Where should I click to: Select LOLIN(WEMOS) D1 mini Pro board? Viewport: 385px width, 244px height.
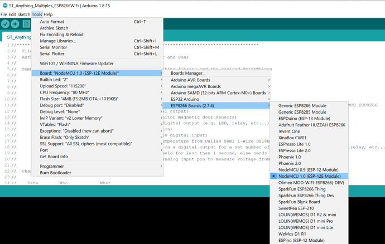(309, 221)
